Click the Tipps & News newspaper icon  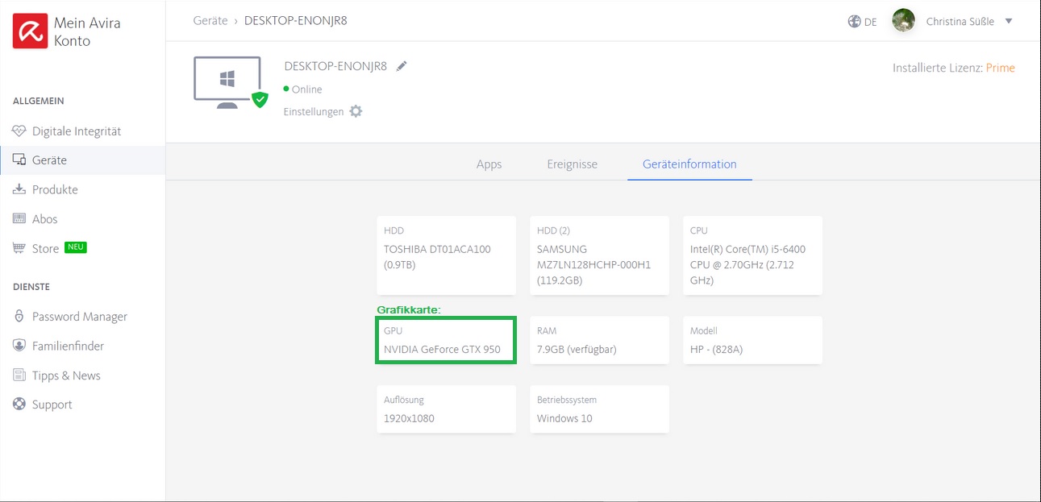coord(19,375)
